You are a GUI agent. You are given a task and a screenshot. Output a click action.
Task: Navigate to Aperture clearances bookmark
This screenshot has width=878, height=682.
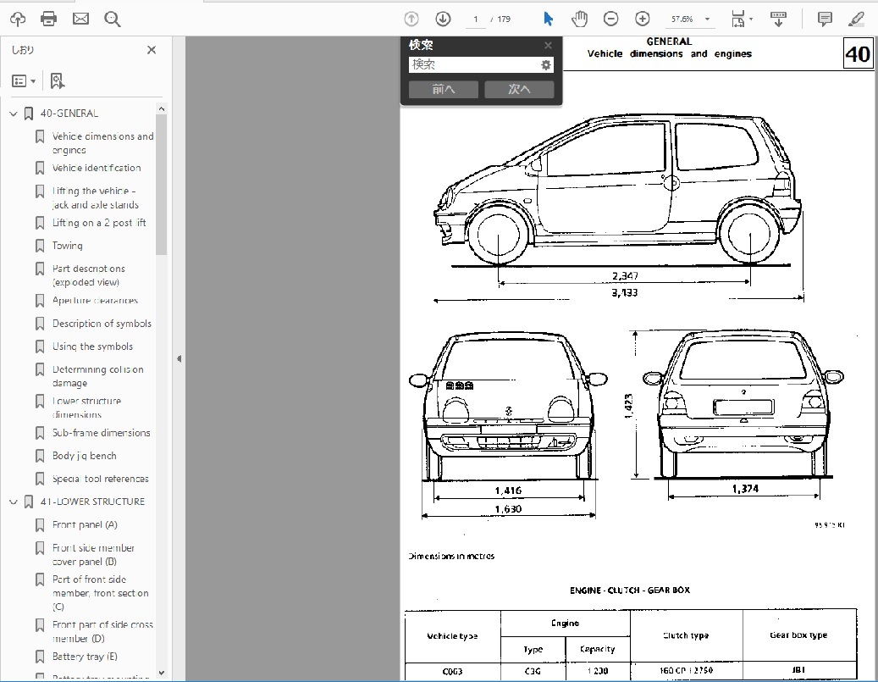click(x=95, y=301)
